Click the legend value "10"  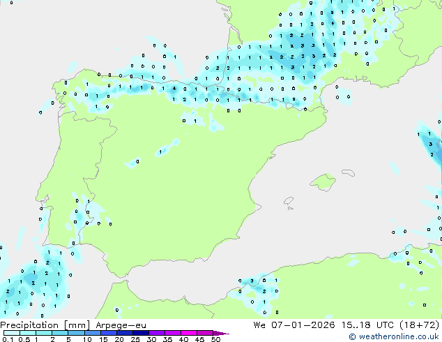[87, 339]
